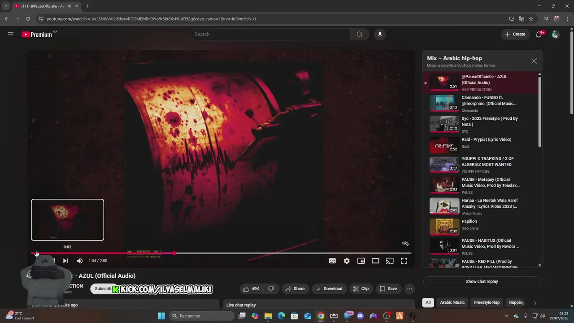This screenshot has width=574, height=323.
Task: Mute the video player volume
Action: (80, 261)
